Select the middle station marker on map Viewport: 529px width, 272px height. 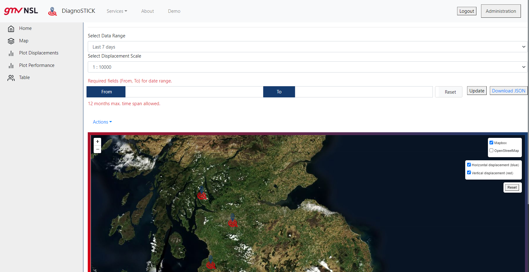(x=232, y=220)
